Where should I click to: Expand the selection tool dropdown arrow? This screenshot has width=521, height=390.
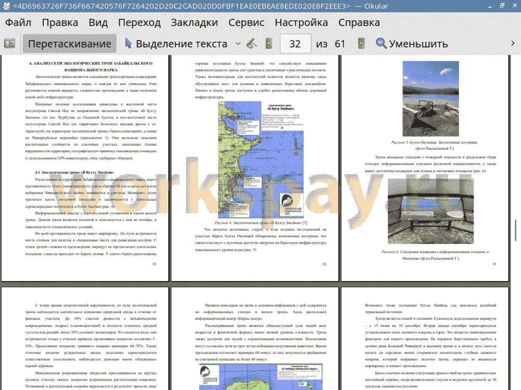pyautogui.click(x=238, y=44)
